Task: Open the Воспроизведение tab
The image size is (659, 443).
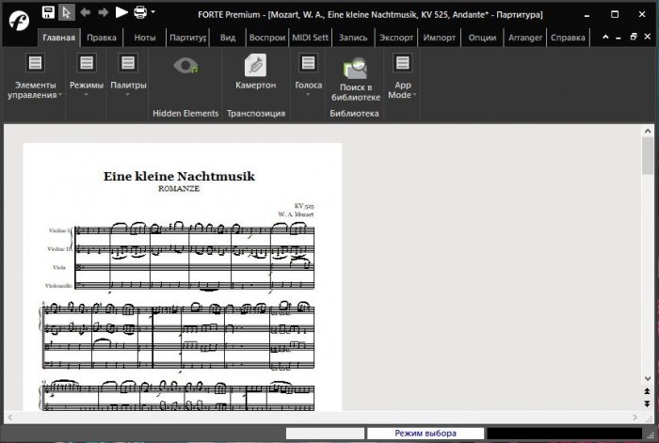Action: pos(267,38)
